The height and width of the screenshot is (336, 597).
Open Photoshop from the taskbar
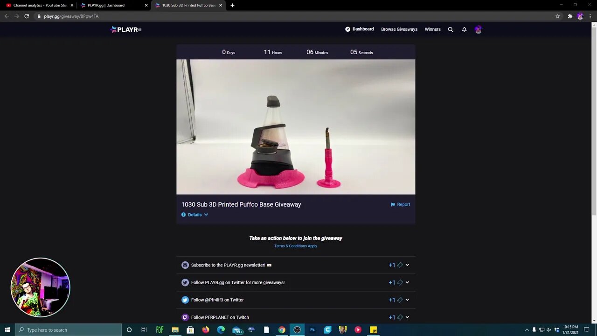(312, 330)
